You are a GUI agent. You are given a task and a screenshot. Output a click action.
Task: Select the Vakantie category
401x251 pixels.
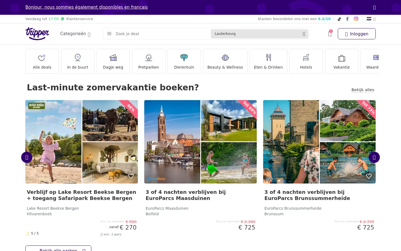pyautogui.click(x=342, y=61)
